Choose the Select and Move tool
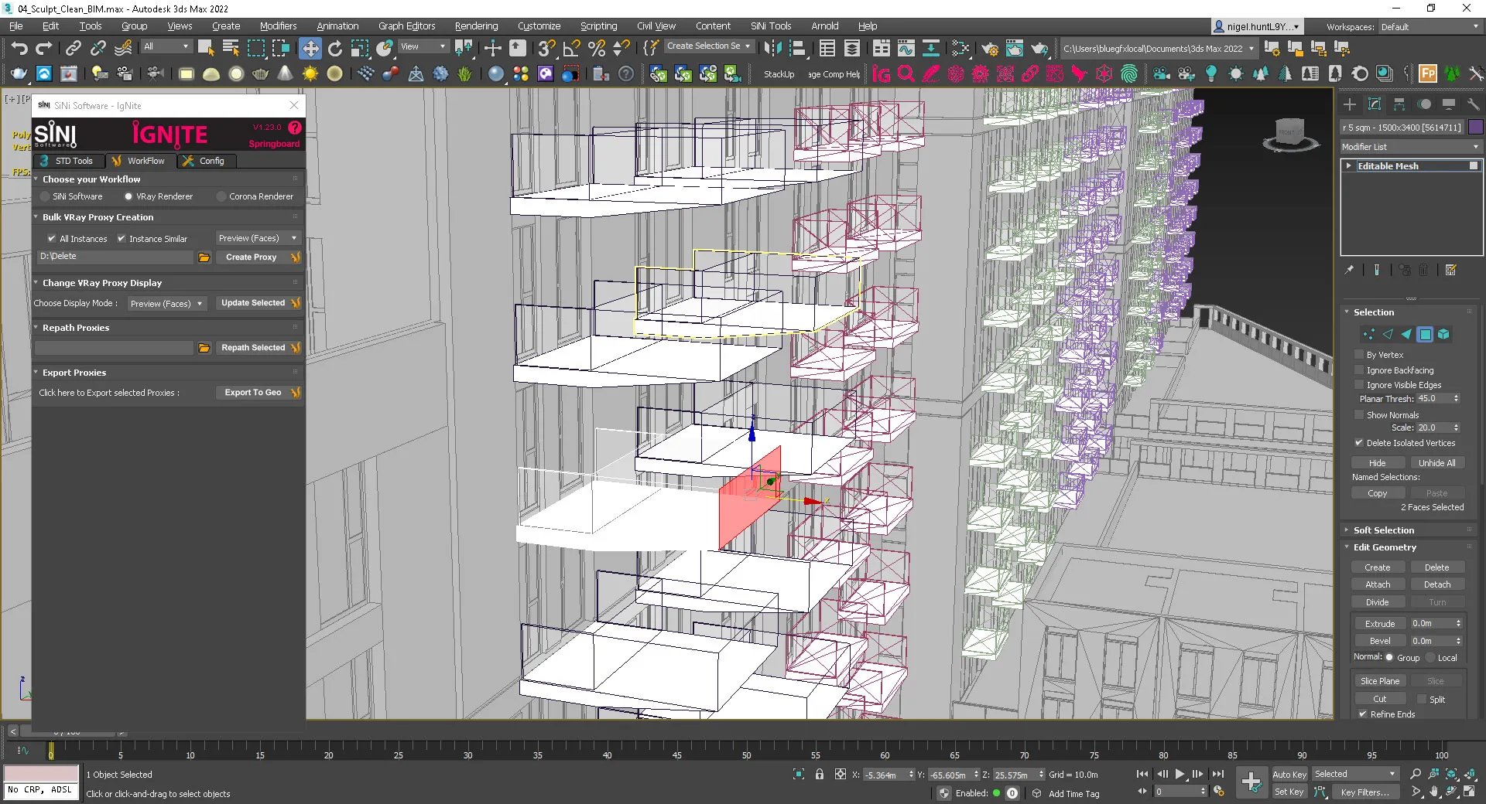 pyautogui.click(x=310, y=49)
